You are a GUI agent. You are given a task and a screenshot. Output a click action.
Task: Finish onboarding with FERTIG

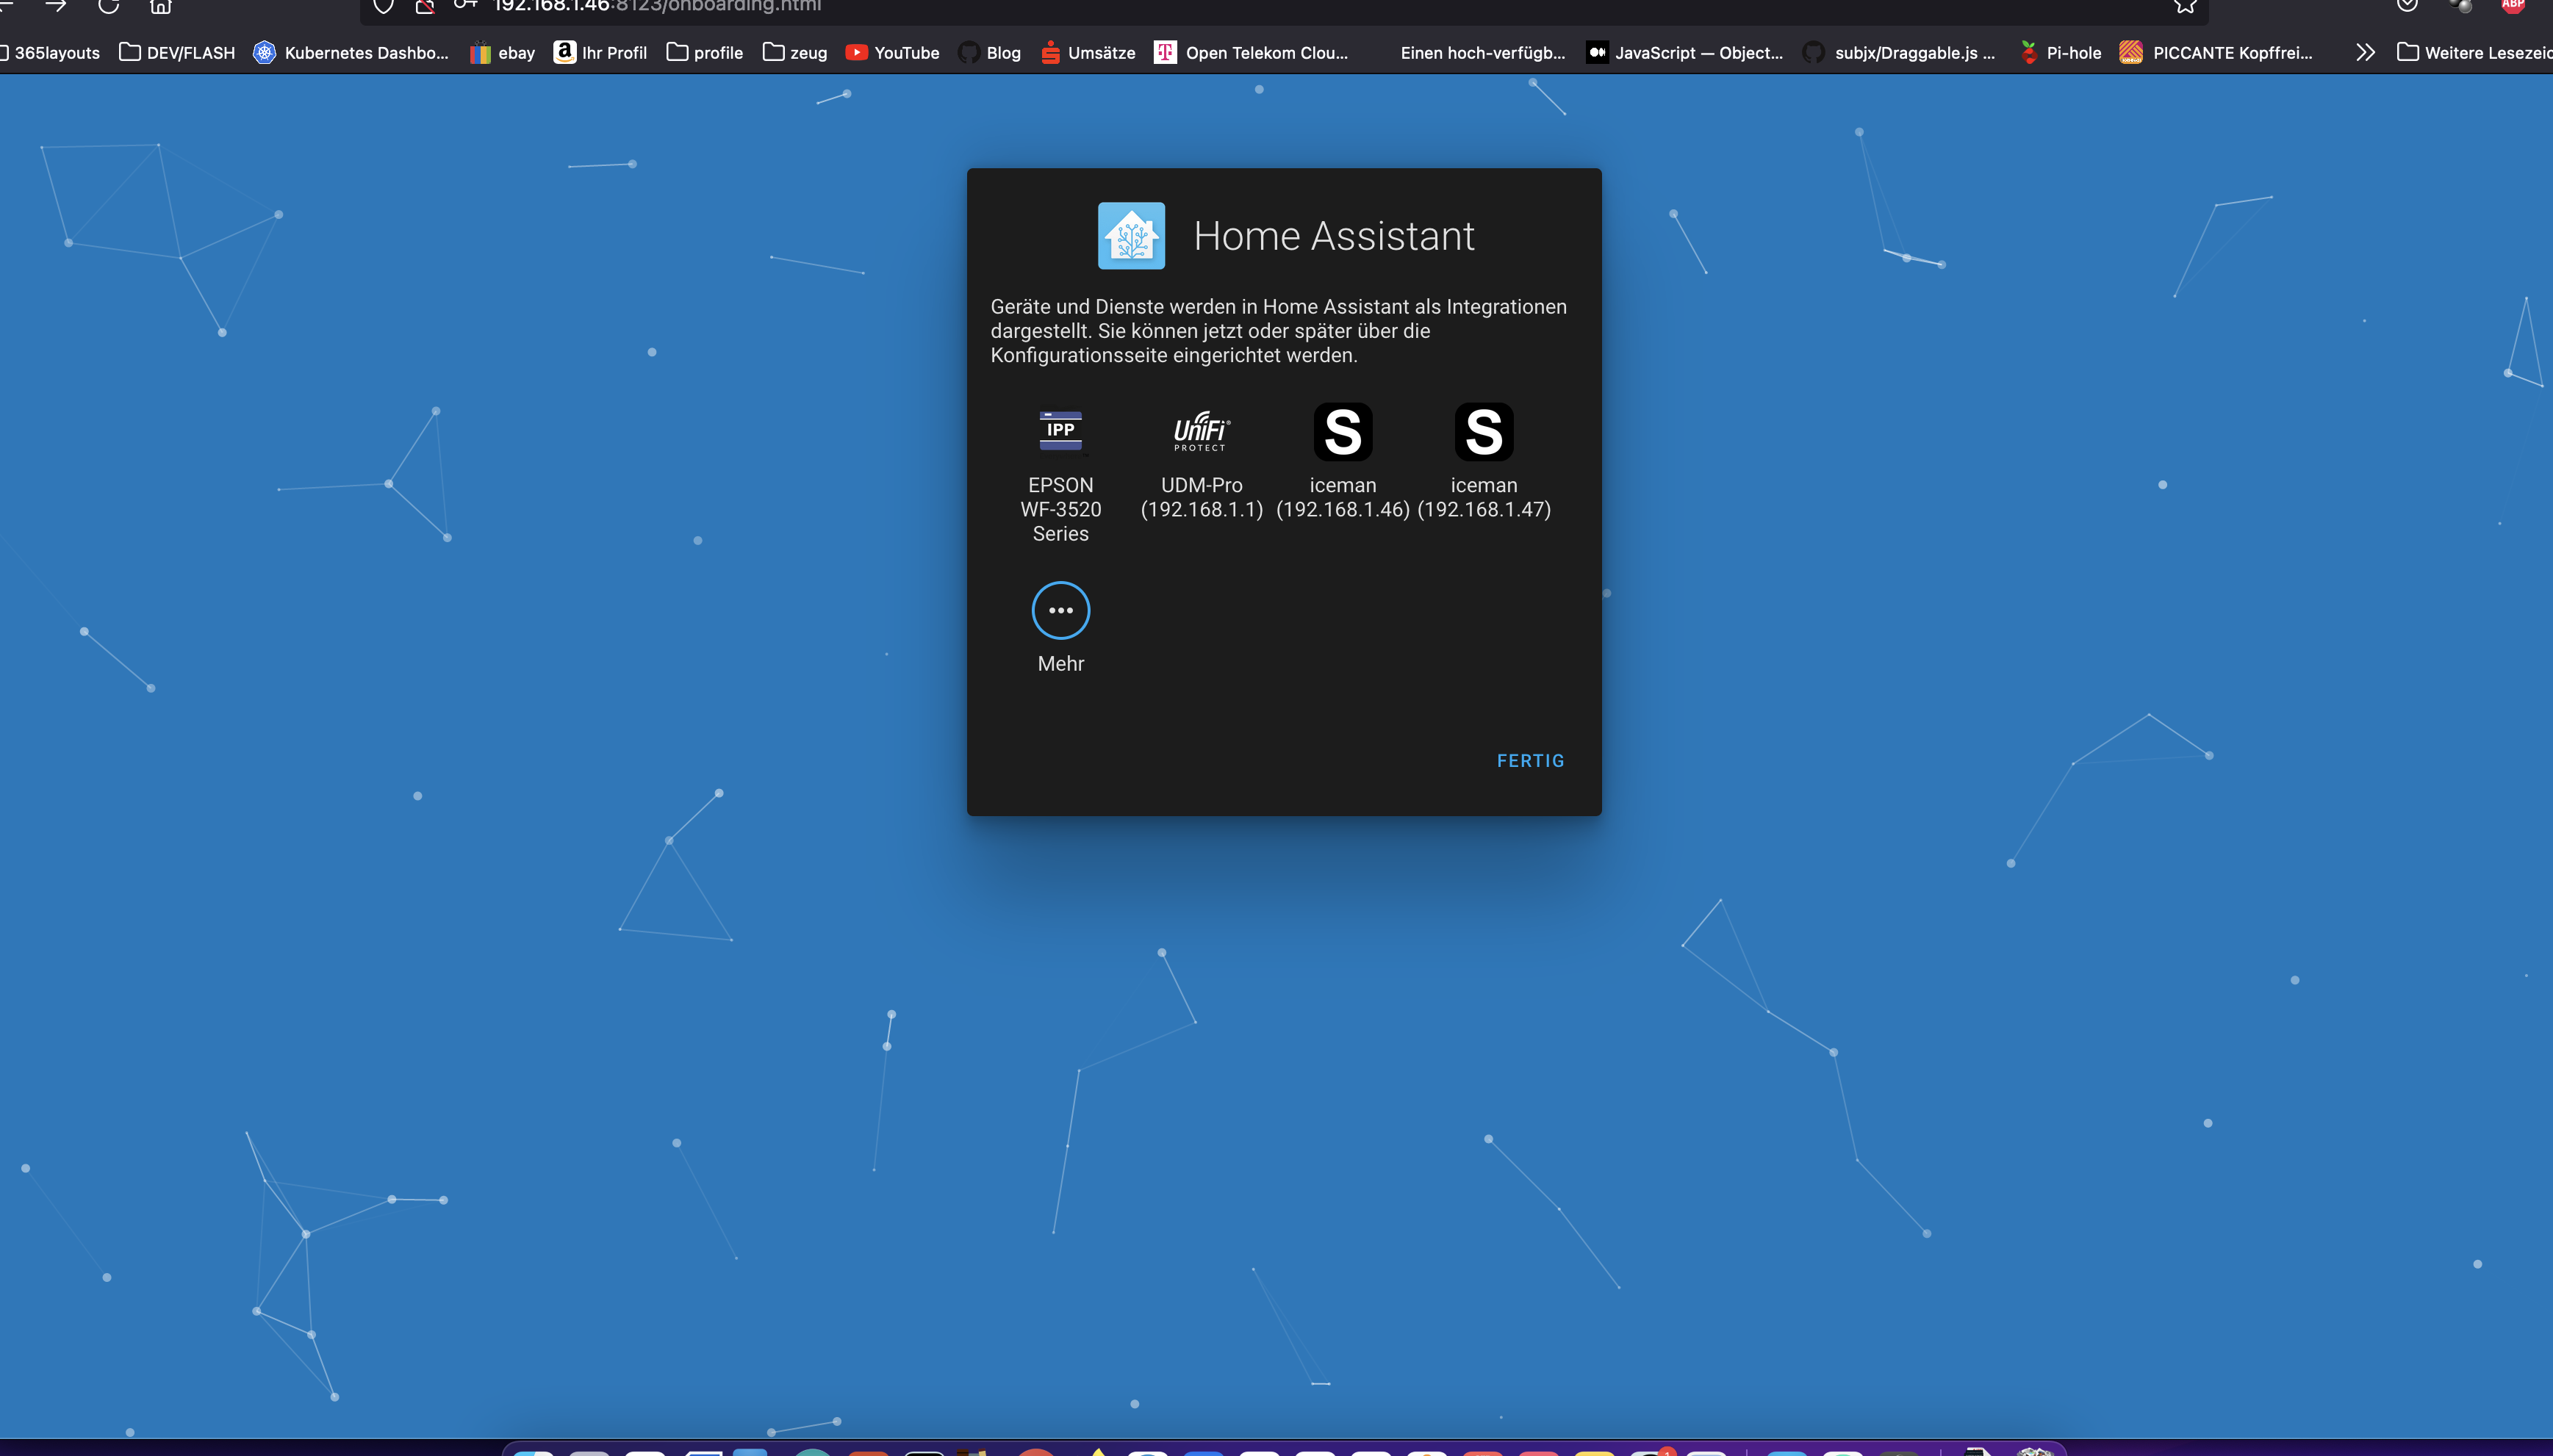click(1529, 761)
